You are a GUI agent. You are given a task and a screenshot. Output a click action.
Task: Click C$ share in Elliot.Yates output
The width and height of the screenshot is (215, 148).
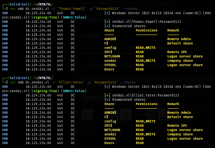[x=106, y=117]
